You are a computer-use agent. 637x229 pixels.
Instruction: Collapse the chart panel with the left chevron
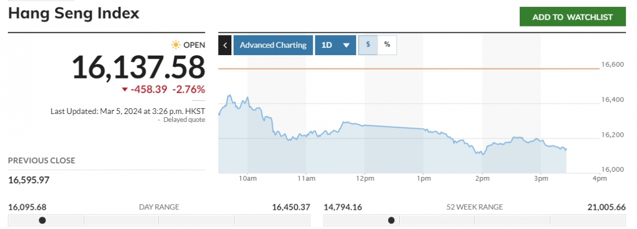pos(225,45)
